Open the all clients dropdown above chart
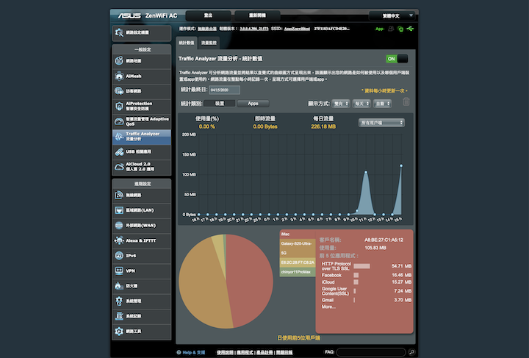 tap(381, 123)
